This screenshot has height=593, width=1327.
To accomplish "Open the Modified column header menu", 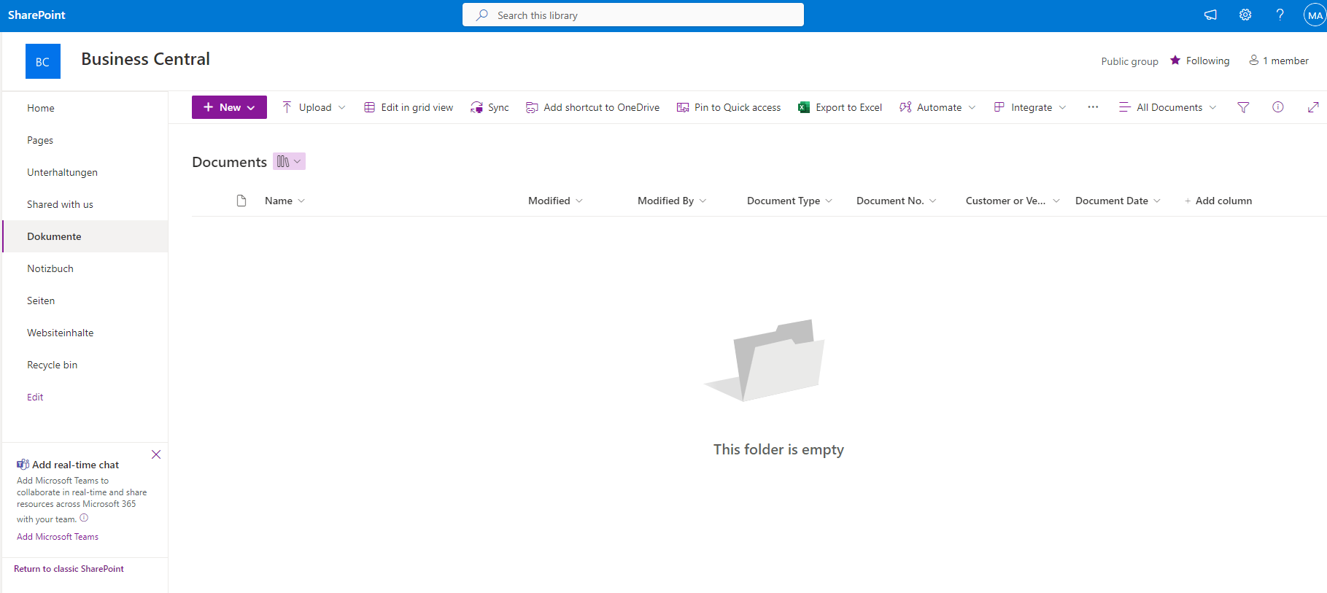I will point(555,201).
